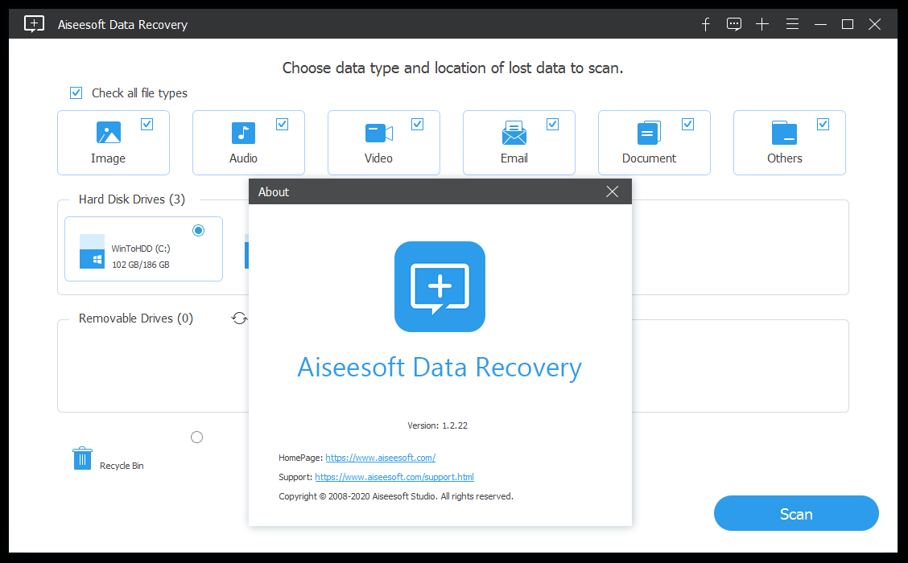
Task: Start scanning with the Scan button
Action: (x=796, y=513)
